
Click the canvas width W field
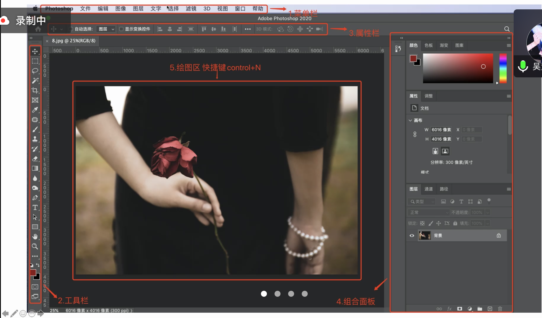(441, 130)
